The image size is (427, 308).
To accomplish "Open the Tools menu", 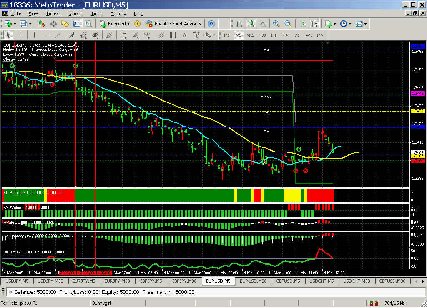I will 97,13.
